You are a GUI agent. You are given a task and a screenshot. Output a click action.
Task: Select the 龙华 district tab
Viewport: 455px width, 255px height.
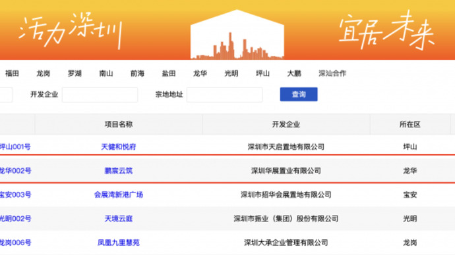click(200, 74)
